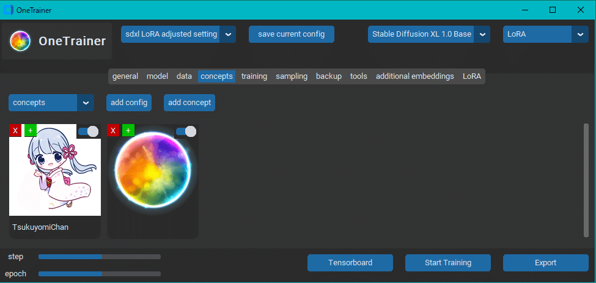Duplicate the unnamed orb concept with green plus
The width and height of the screenshot is (596, 283).
point(128,131)
